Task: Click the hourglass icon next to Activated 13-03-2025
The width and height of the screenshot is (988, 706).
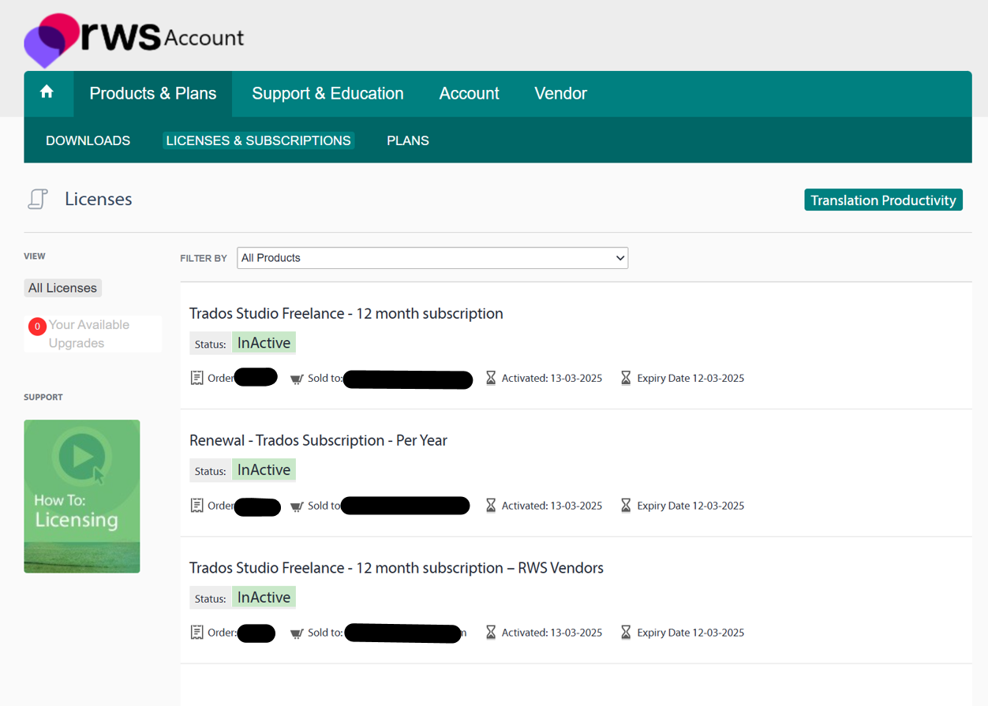Action: coord(491,377)
